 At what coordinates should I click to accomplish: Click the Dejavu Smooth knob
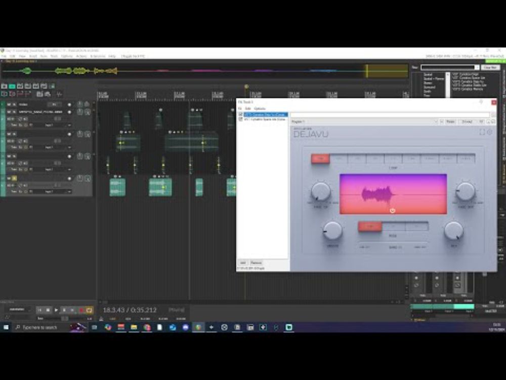pos(332,231)
